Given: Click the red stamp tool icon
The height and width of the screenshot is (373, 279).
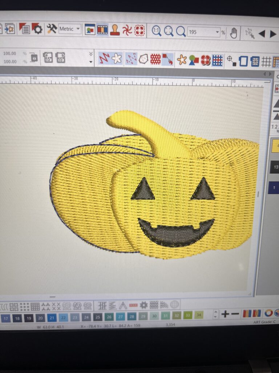Looking at the screenshot, I should [x=115, y=30].
